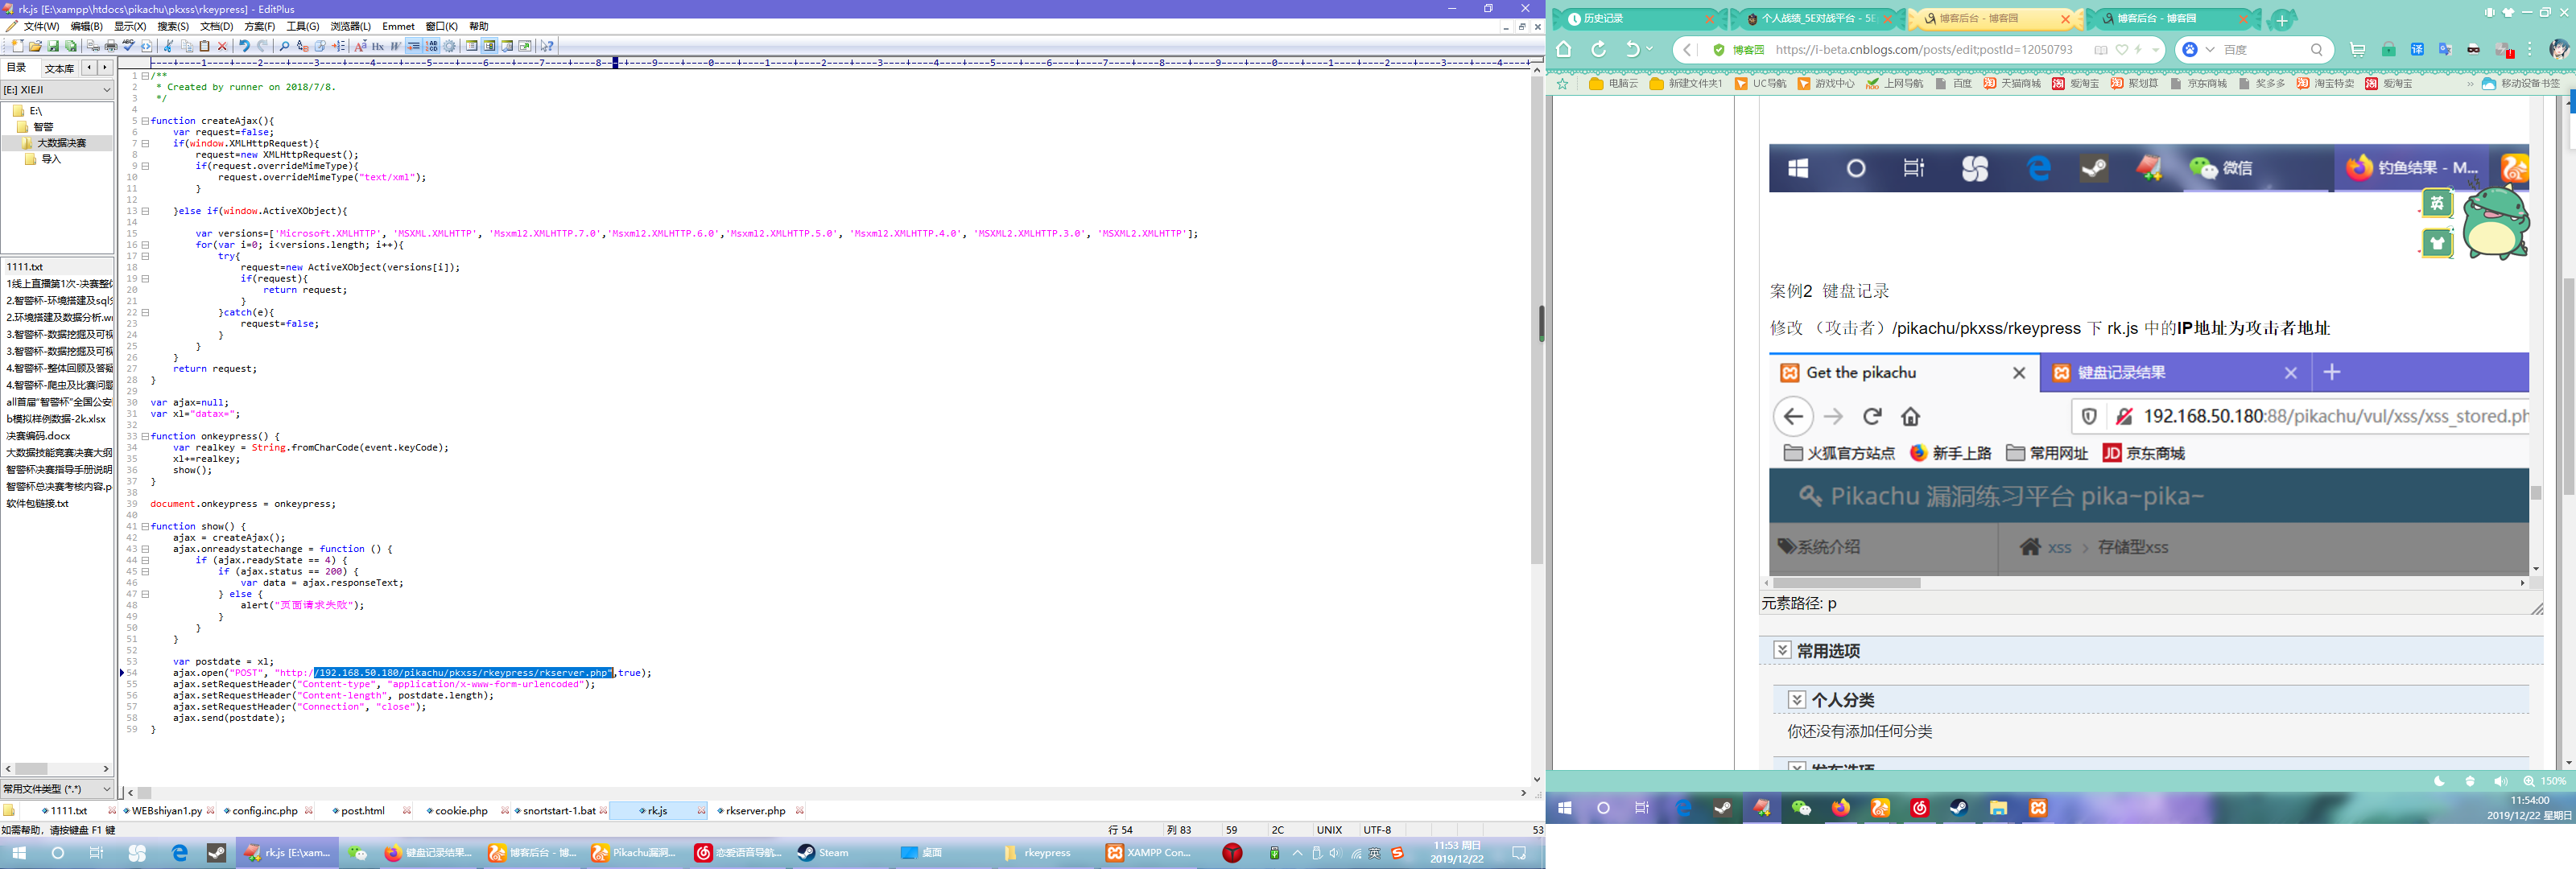Click the Save All icon
Image resolution: width=2576 pixels, height=869 pixels.
[71, 46]
